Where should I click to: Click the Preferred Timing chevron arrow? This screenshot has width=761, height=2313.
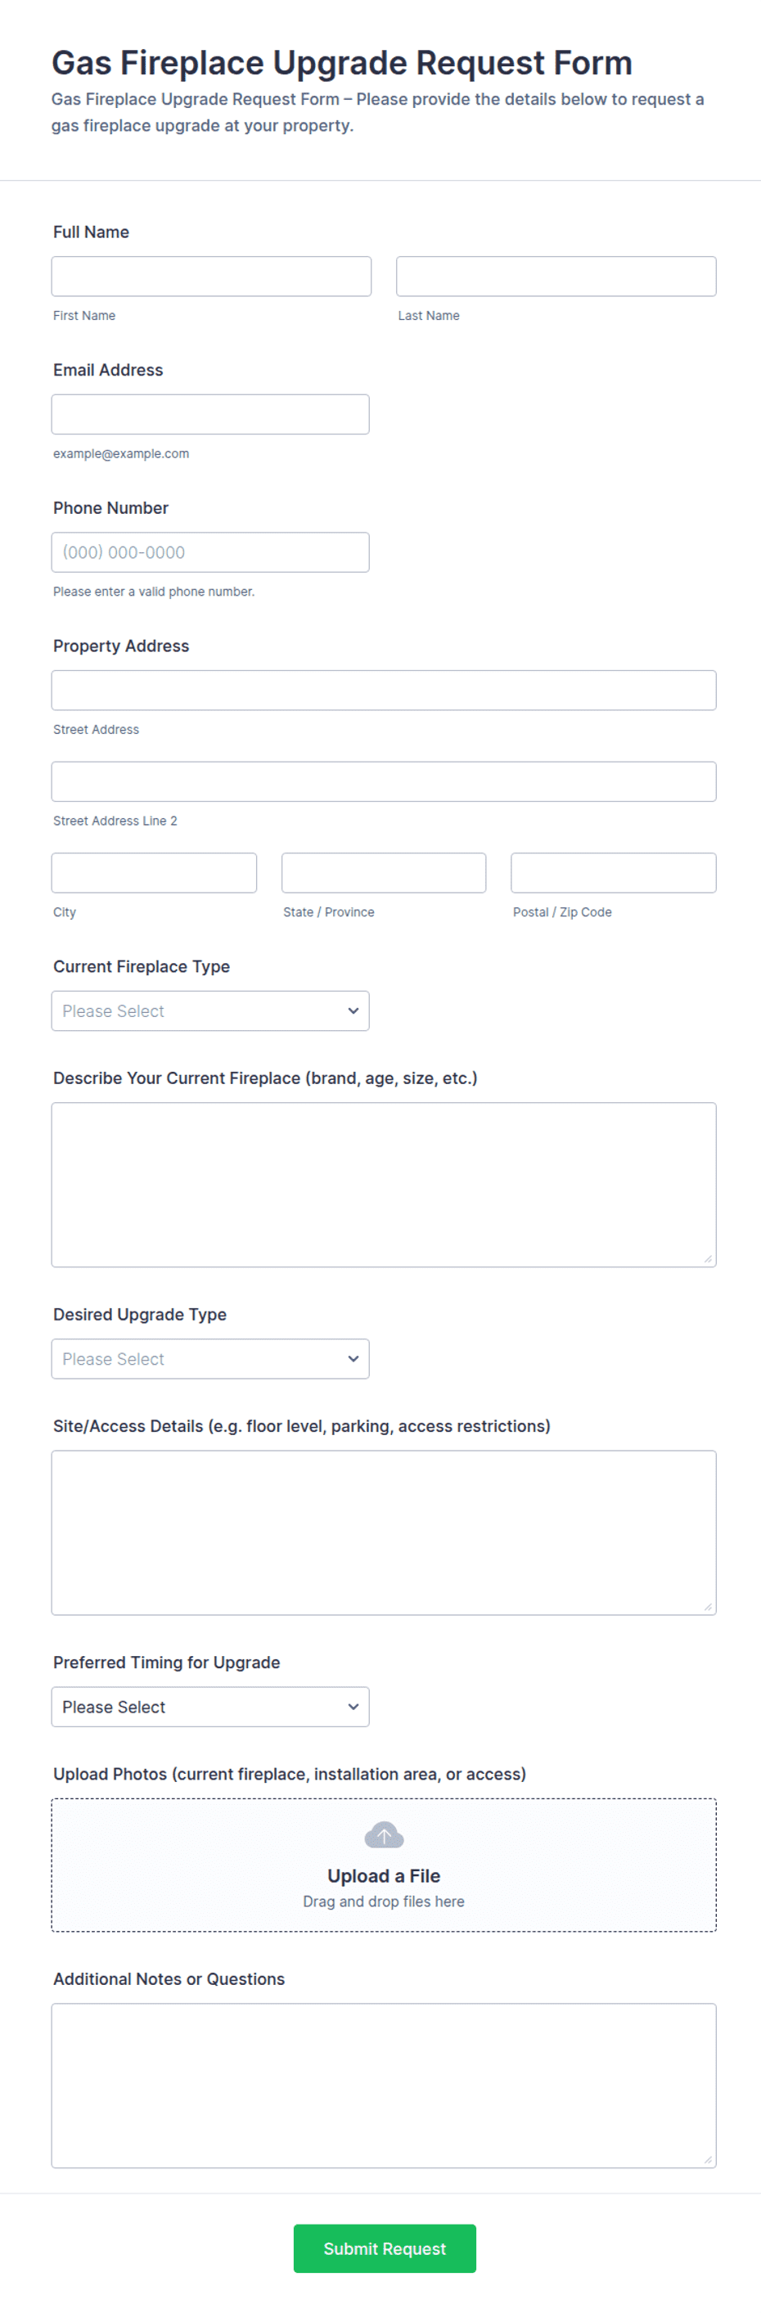(x=353, y=1706)
